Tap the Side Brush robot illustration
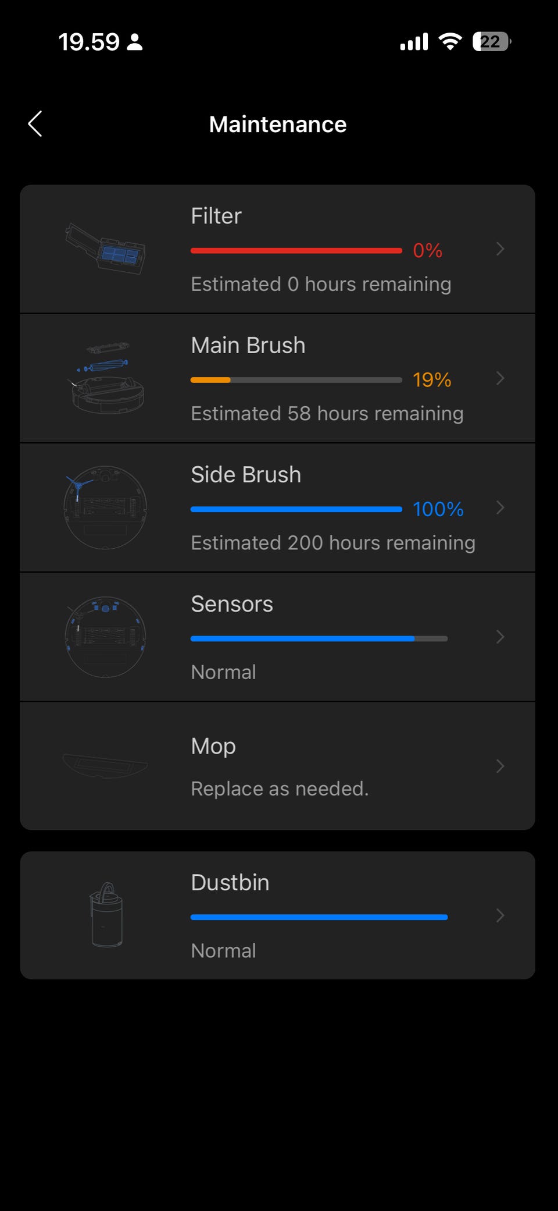 (105, 507)
